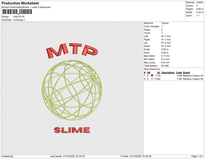Click the 'Colorway 1' value
This screenshot has width=205, height=159.
(x=19, y=20)
